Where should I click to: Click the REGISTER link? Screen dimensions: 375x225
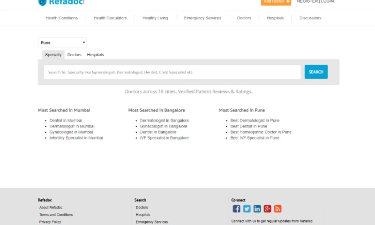[x=307, y=1]
